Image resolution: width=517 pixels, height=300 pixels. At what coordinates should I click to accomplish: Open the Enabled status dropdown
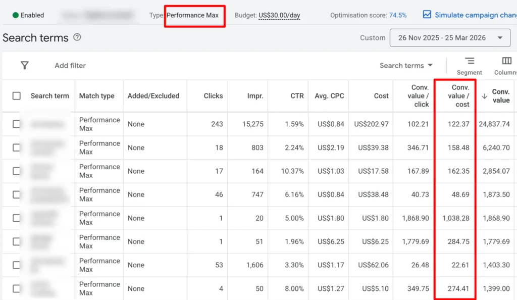[x=28, y=15]
